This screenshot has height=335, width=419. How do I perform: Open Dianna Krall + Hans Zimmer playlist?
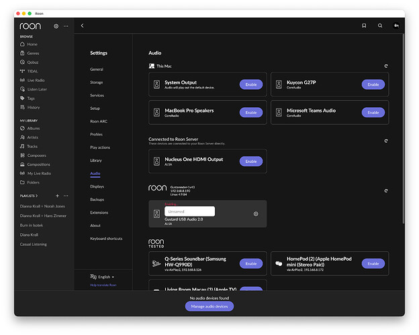43,216
